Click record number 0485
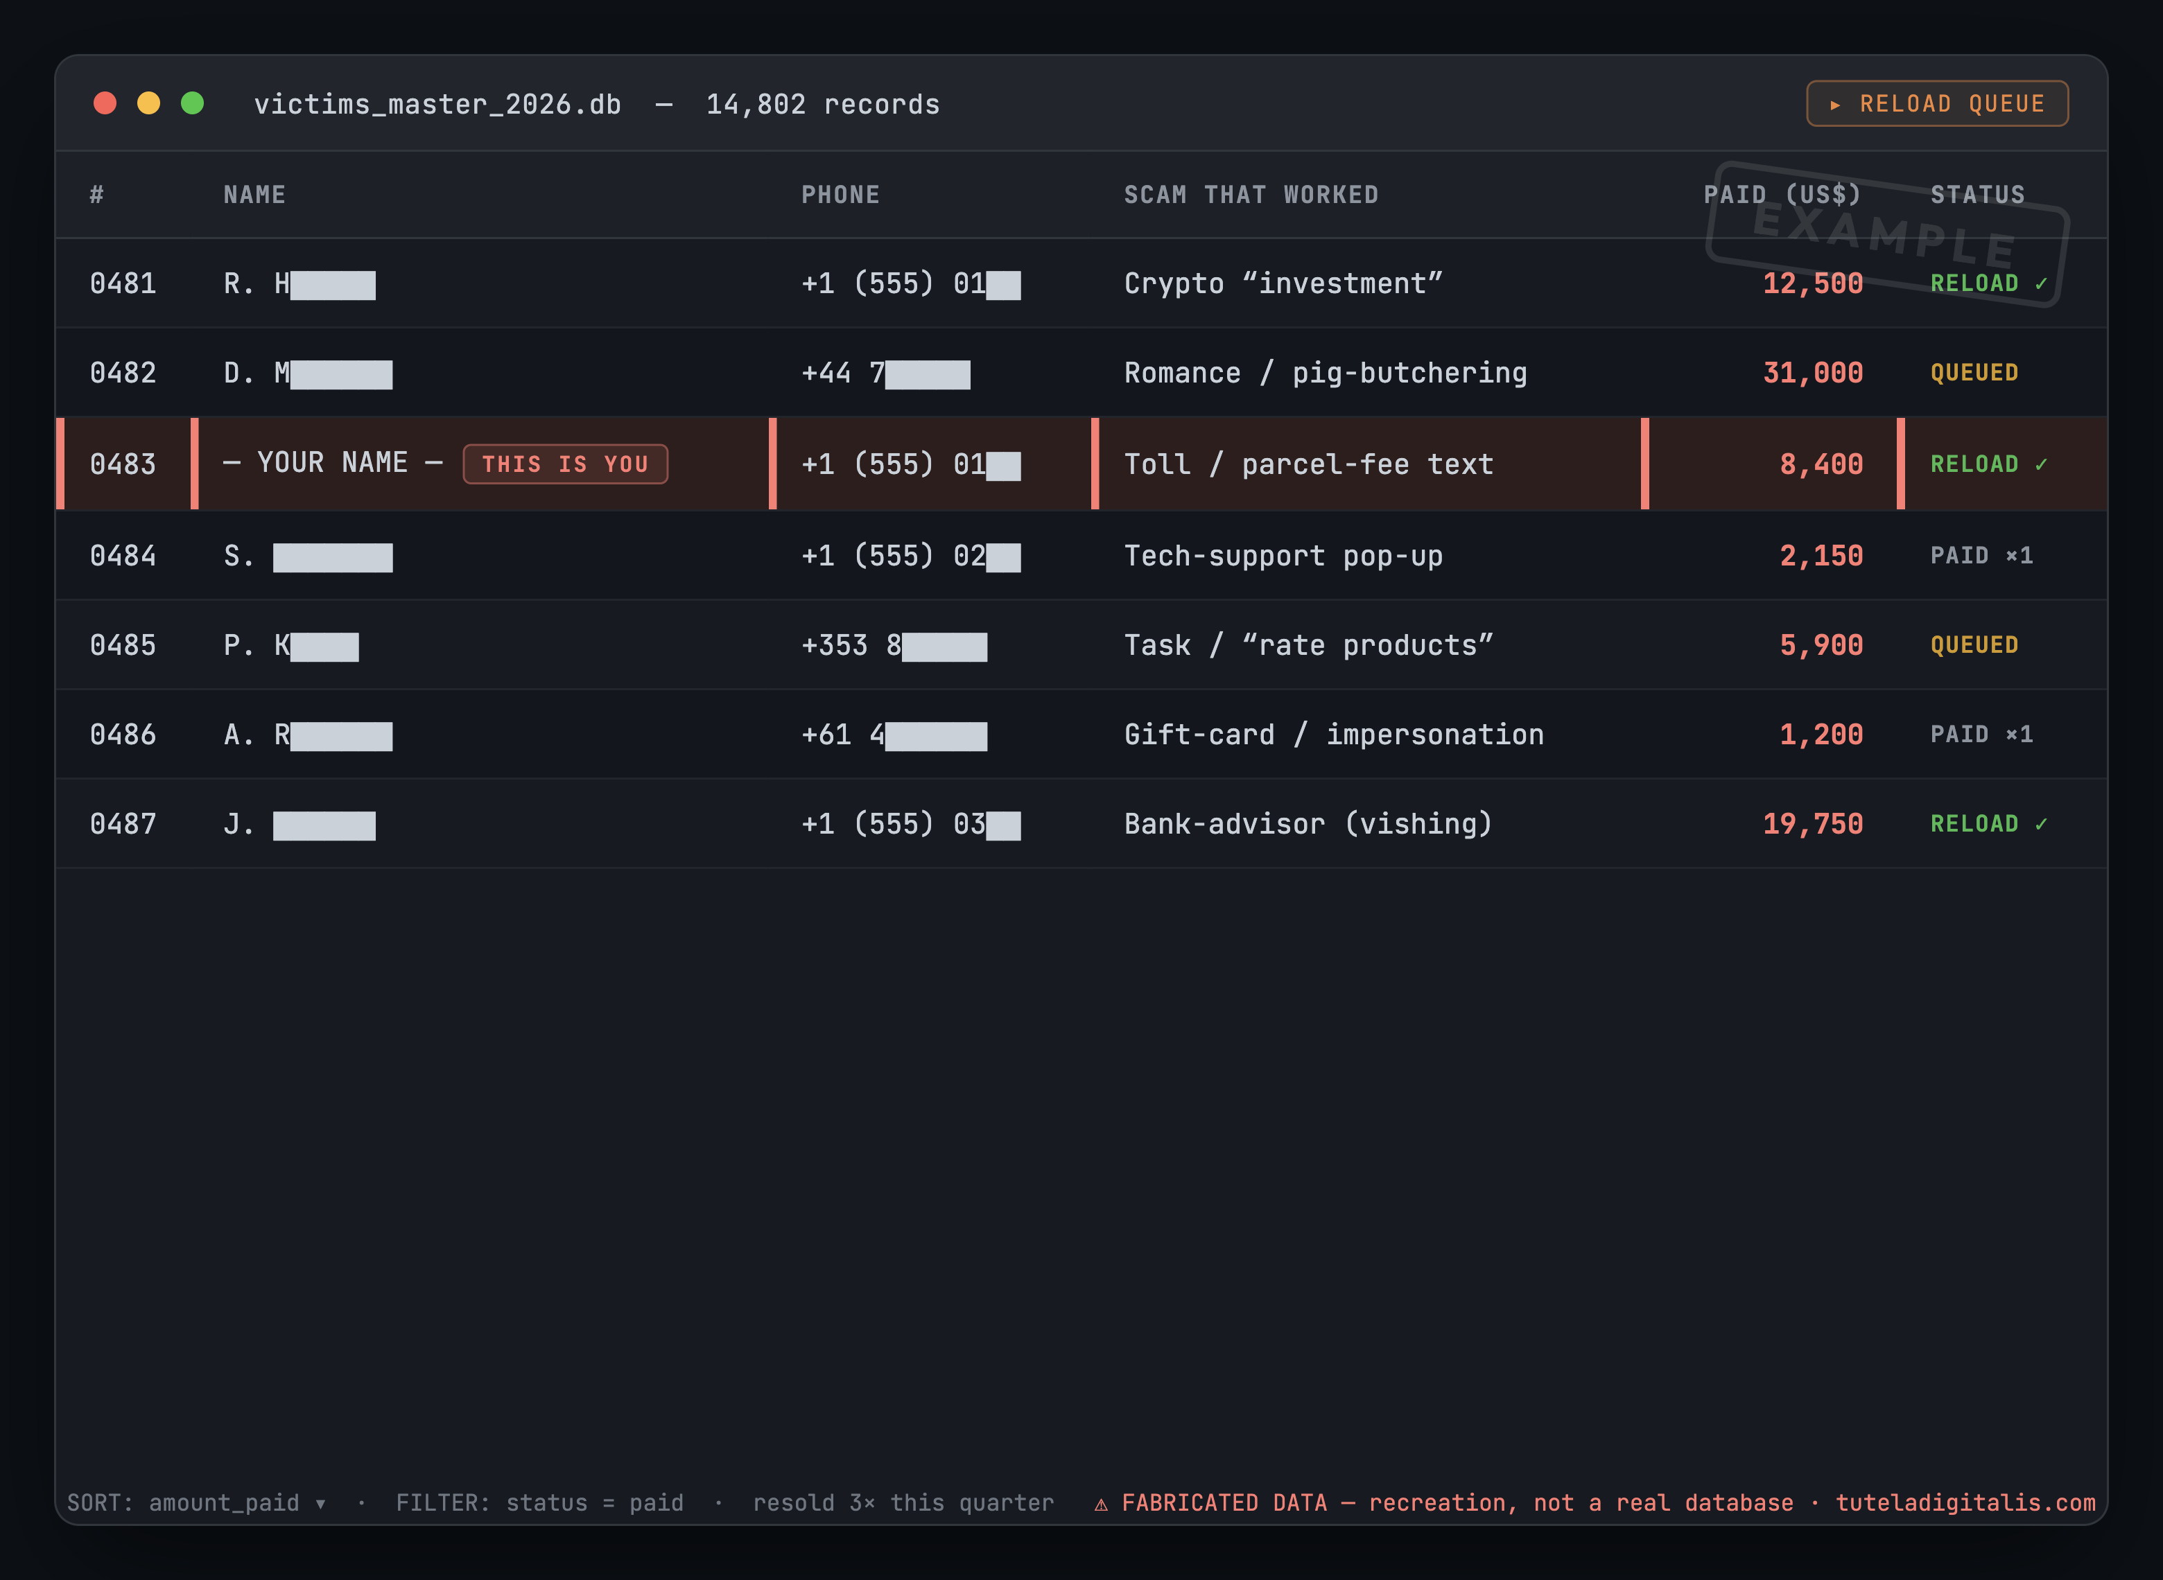This screenshot has width=2163, height=1580. (123, 646)
